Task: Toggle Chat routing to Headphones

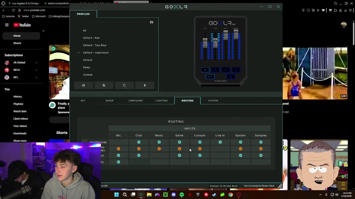Action: pyautogui.click(x=139, y=142)
